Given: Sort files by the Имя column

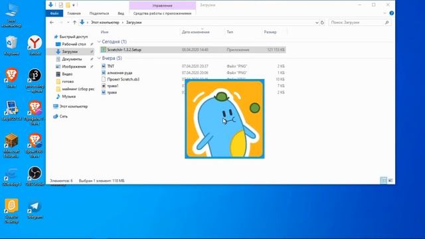Looking at the screenshot, I should [x=104, y=32].
